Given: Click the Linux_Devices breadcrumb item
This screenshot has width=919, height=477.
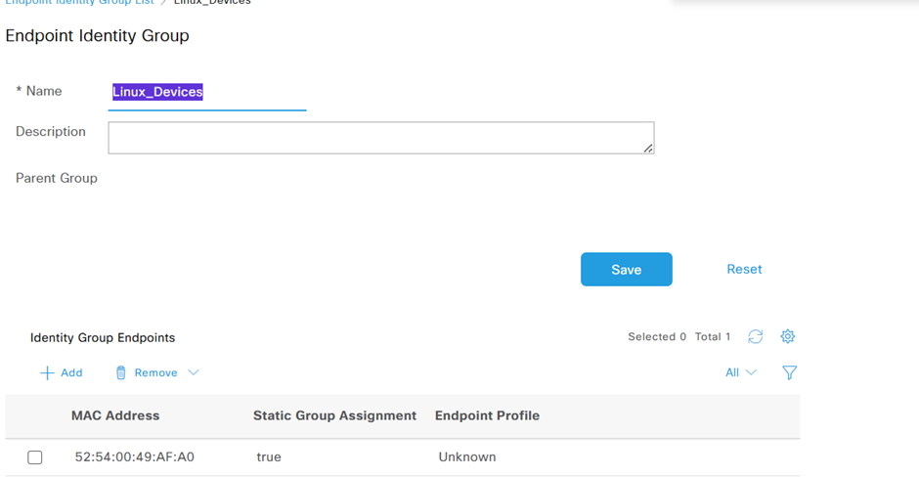Looking at the screenshot, I should (x=212, y=2).
